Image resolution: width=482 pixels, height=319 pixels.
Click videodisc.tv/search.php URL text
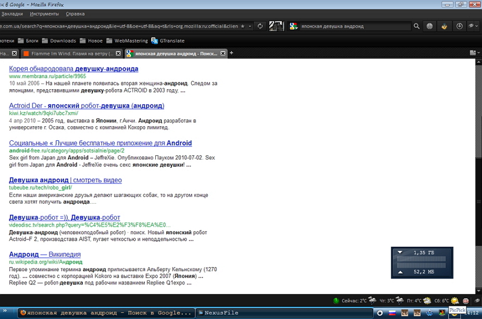[x=89, y=224]
